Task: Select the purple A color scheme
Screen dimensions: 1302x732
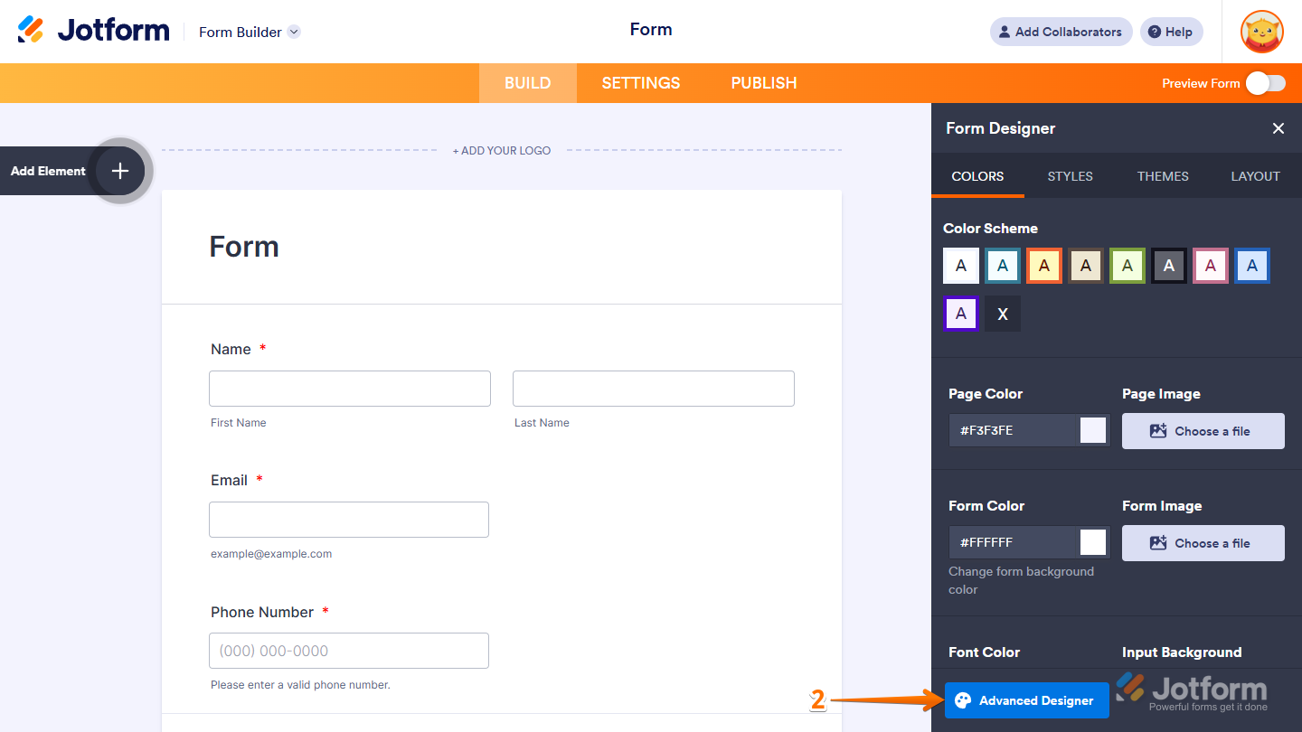Action: tap(961, 314)
